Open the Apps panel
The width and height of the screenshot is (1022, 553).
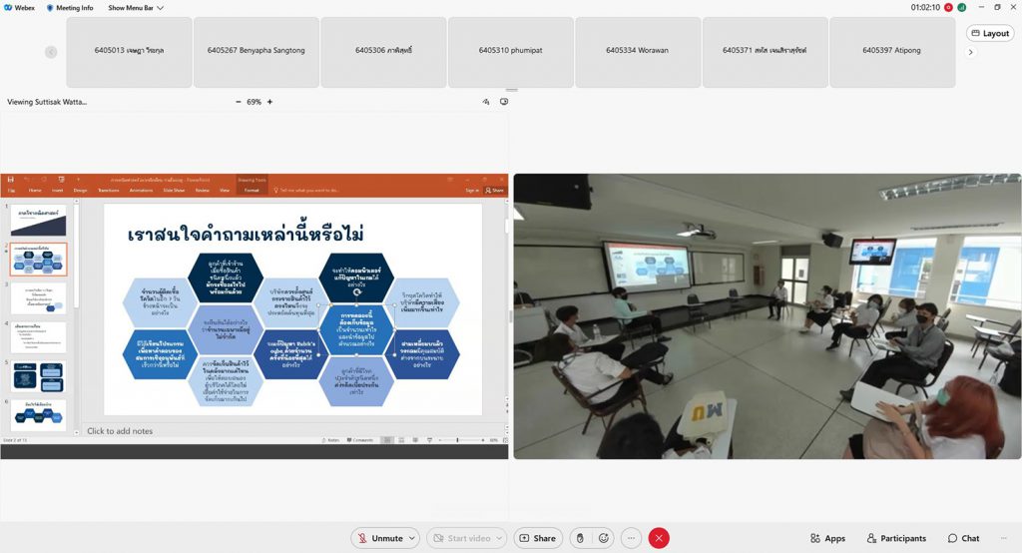(827, 538)
